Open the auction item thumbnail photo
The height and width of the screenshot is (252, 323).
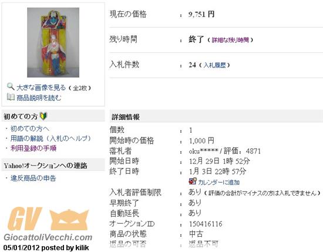click(x=53, y=42)
